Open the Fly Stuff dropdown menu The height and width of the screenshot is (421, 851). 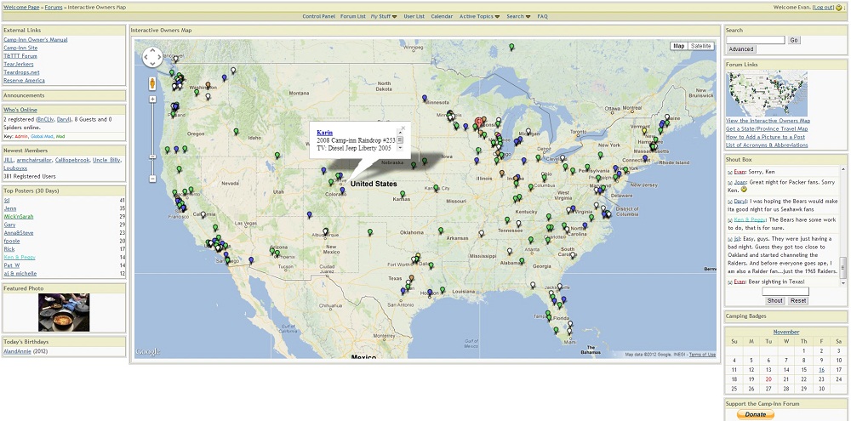click(x=383, y=16)
